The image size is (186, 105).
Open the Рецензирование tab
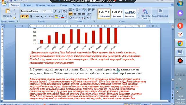[95, 5]
